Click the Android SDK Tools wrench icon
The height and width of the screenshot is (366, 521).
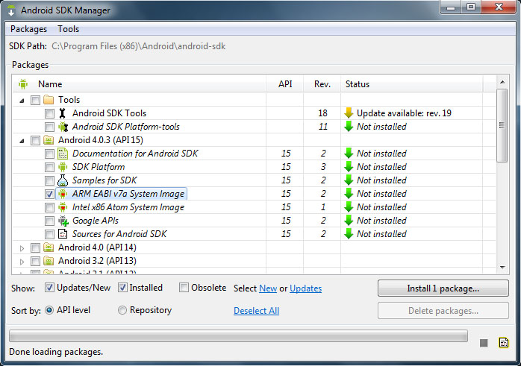[62, 113]
